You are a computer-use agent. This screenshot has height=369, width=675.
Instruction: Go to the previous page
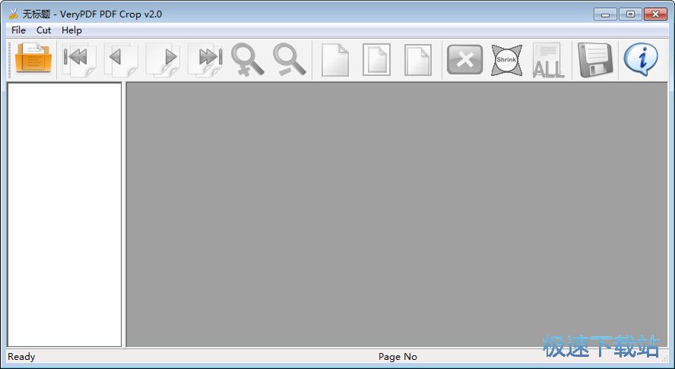121,60
